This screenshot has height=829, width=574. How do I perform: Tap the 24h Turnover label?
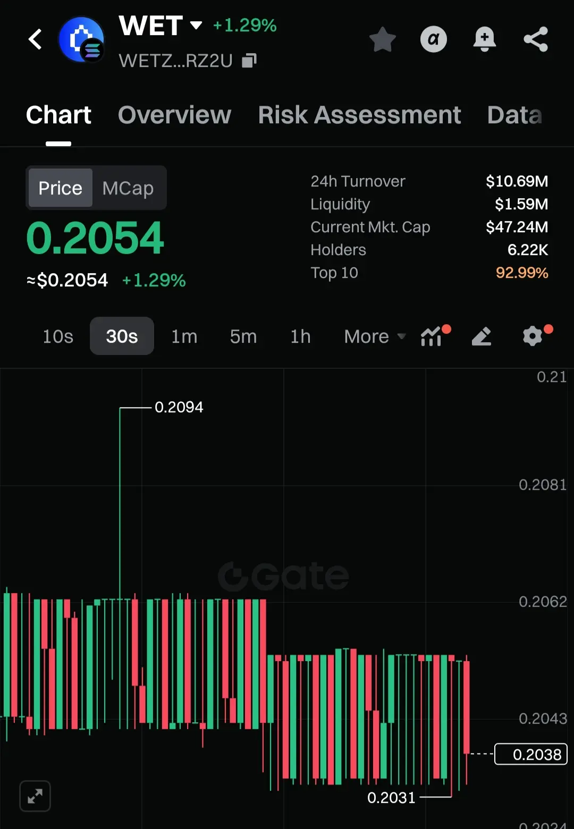[358, 181]
